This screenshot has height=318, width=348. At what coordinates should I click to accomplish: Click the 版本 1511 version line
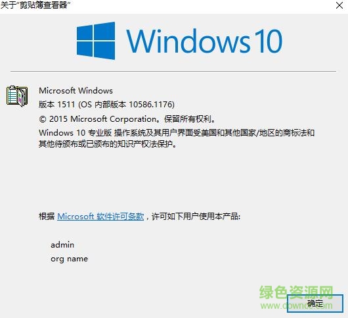click(x=107, y=105)
